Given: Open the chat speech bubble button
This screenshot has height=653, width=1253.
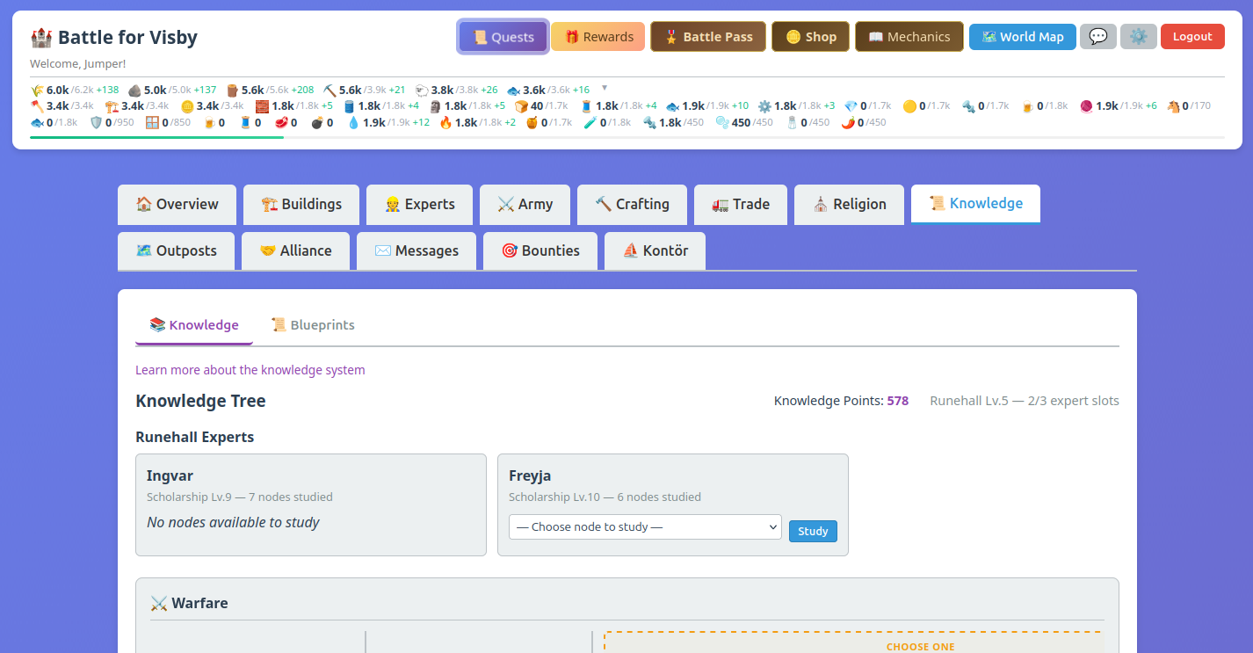Looking at the screenshot, I should tap(1098, 37).
